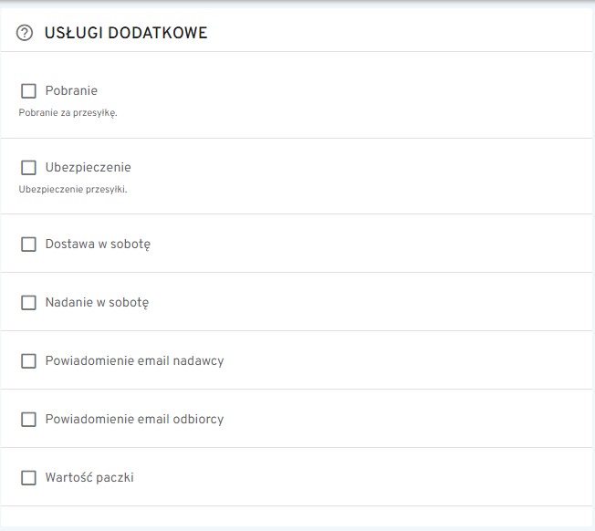Click the Wartość paczki label text

89,477
